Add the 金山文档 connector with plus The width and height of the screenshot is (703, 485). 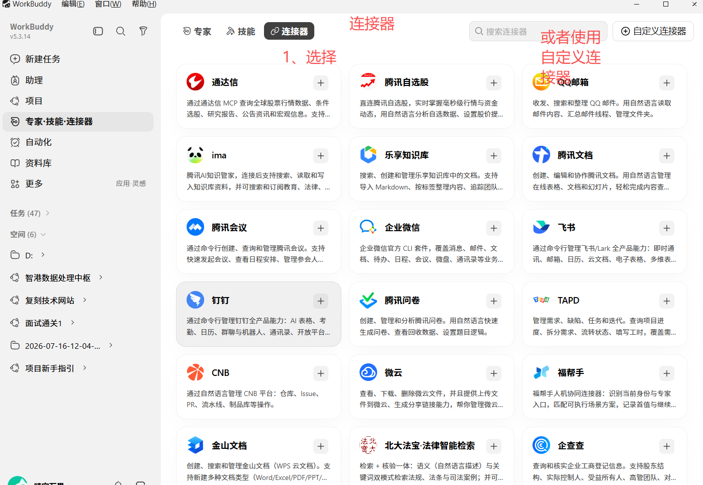pos(321,446)
